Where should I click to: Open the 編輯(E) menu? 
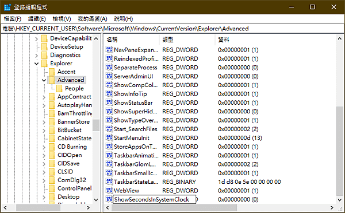[37, 19]
